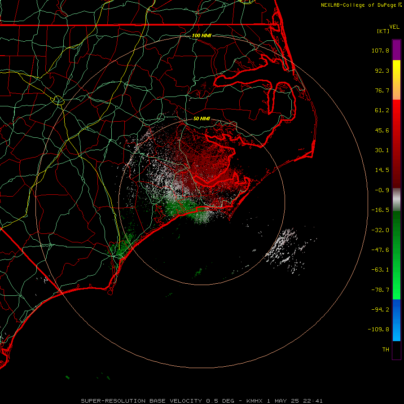Click the 100 NMI range ring label

[x=202, y=35]
